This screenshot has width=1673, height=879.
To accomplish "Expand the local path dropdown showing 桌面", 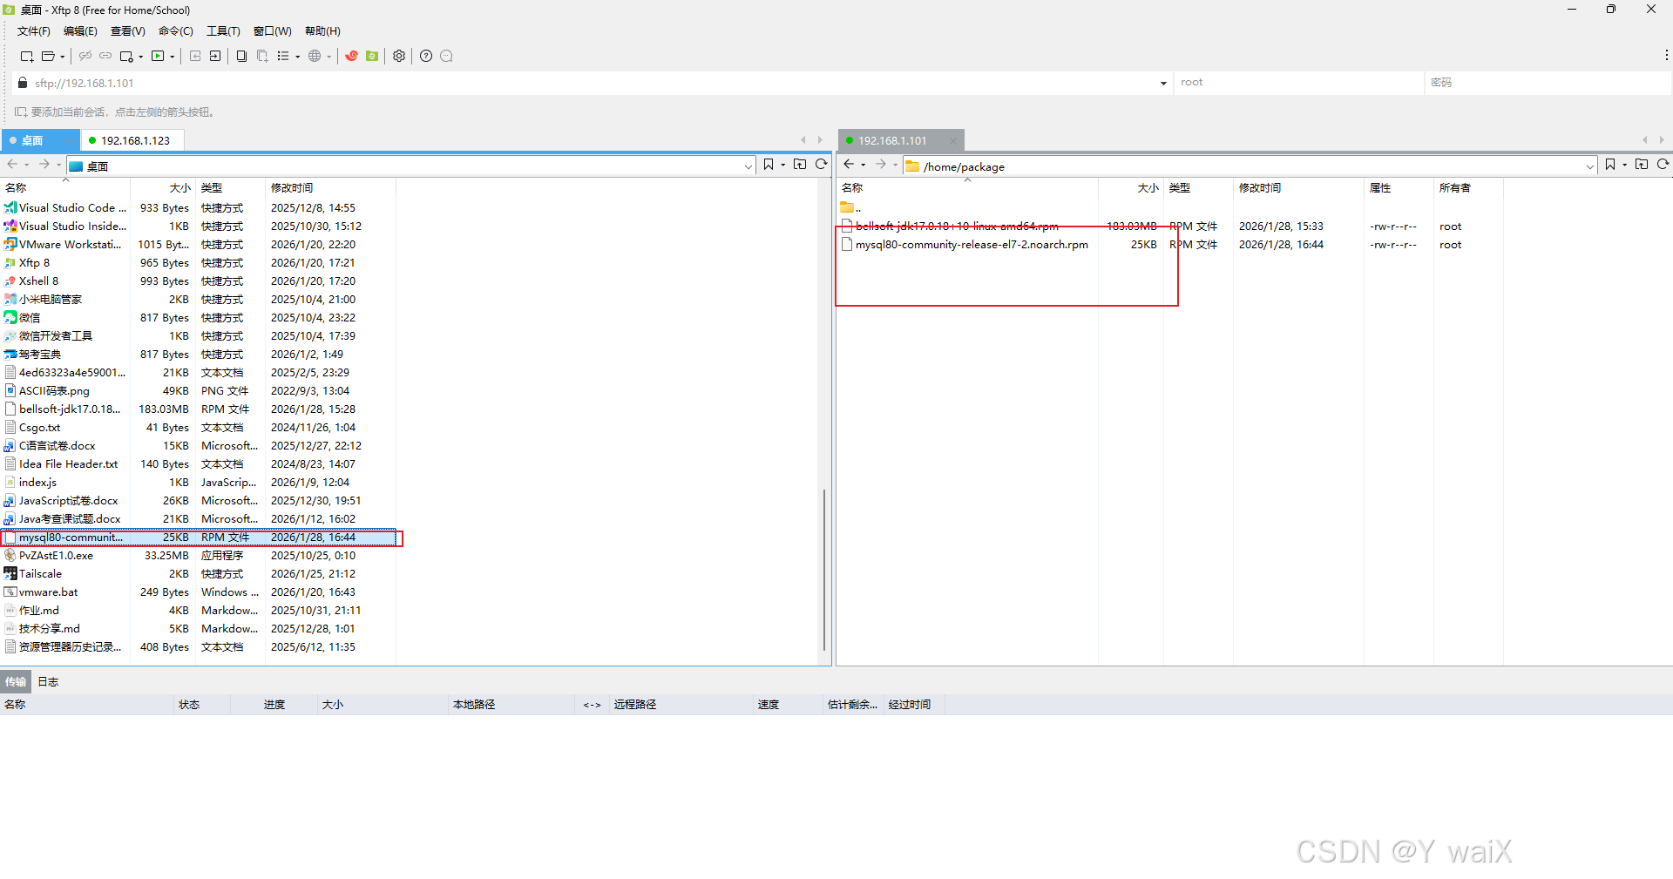I will point(748,166).
